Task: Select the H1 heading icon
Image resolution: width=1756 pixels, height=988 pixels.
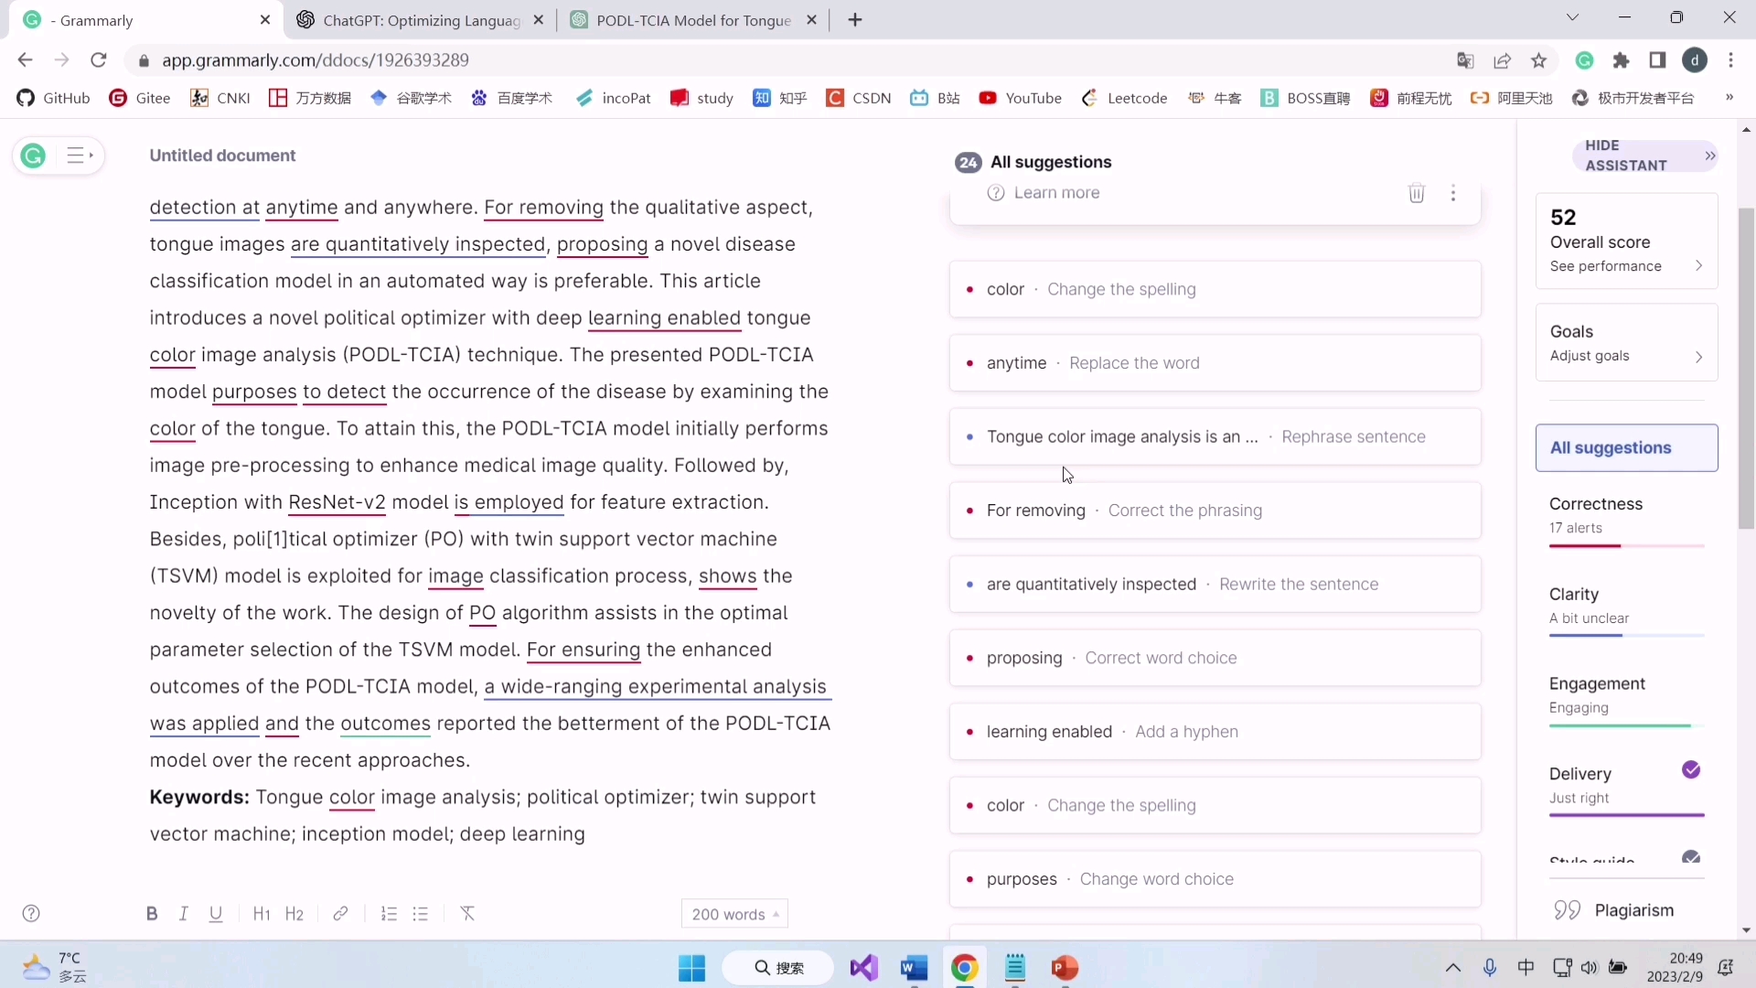Action: click(262, 913)
